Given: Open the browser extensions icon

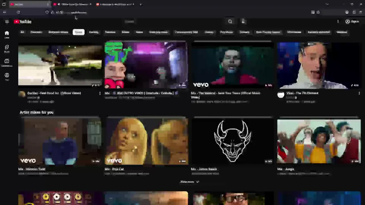Looking at the screenshot, I should coord(354,12).
